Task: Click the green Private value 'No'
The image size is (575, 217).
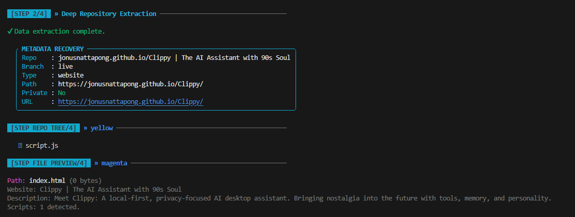Action: (x=62, y=93)
